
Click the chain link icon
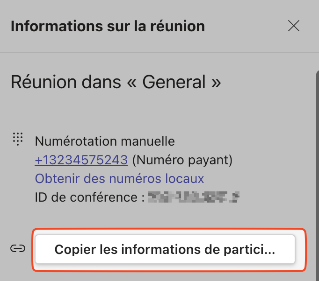(x=18, y=248)
